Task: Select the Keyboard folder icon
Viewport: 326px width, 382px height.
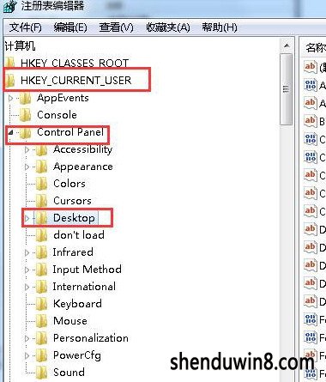Action: (x=42, y=304)
